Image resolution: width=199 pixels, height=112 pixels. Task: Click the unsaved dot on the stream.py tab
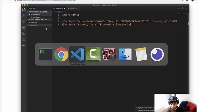64,8
